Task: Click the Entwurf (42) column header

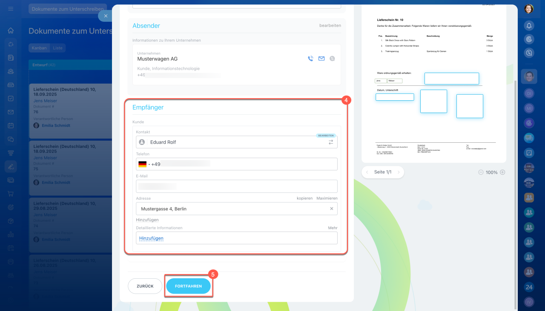Action: (x=70, y=65)
